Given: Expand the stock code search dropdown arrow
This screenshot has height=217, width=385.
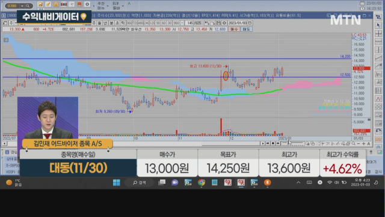Looking at the screenshot, I should click(x=22, y=5).
